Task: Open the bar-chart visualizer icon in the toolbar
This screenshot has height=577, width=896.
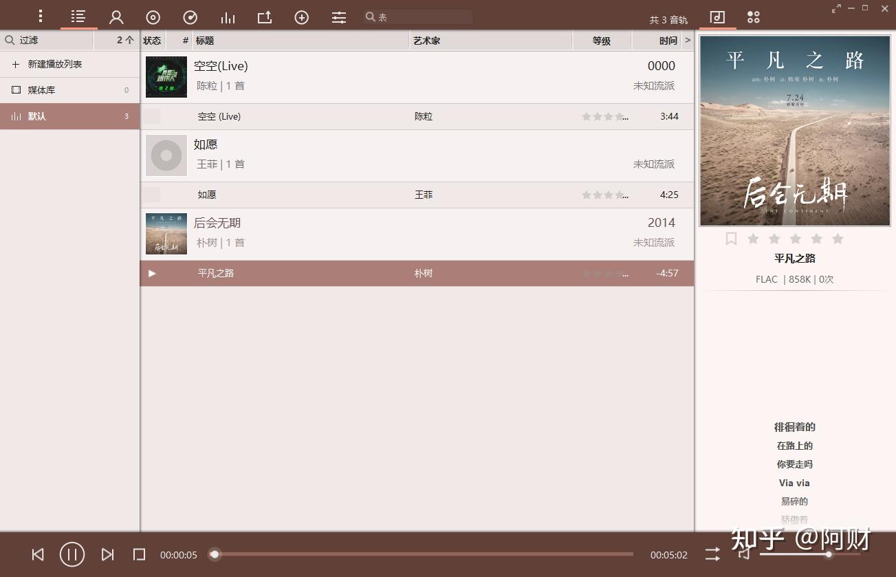Action: click(228, 17)
